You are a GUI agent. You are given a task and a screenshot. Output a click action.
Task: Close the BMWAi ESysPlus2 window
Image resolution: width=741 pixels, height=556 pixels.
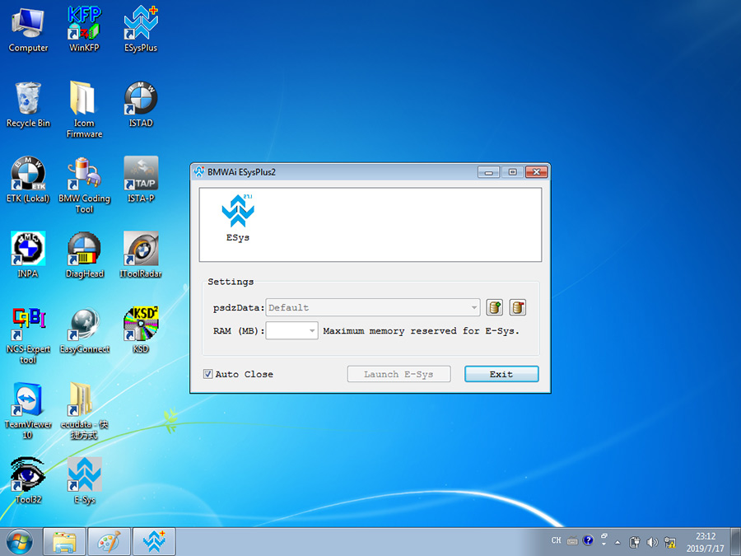click(x=536, y=172)
